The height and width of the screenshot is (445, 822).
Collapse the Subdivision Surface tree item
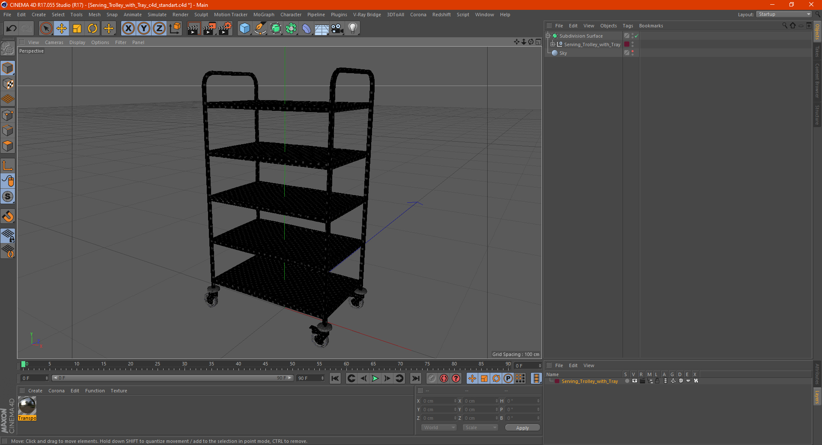(548, 36)
